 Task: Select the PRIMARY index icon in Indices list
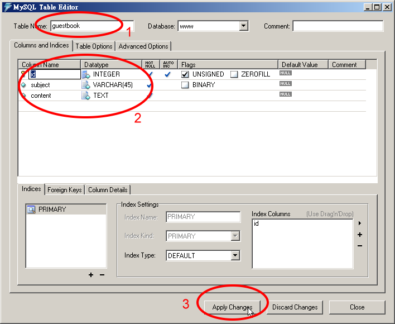click(x=32, y=209)
